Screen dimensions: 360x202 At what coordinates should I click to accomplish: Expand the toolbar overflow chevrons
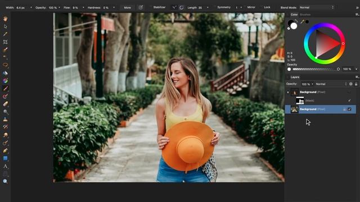tap(357, 7)
